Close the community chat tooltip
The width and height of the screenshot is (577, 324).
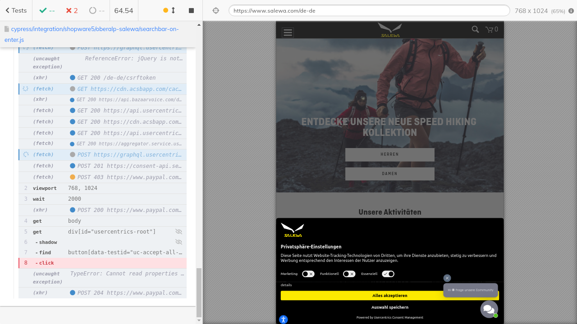447,278
